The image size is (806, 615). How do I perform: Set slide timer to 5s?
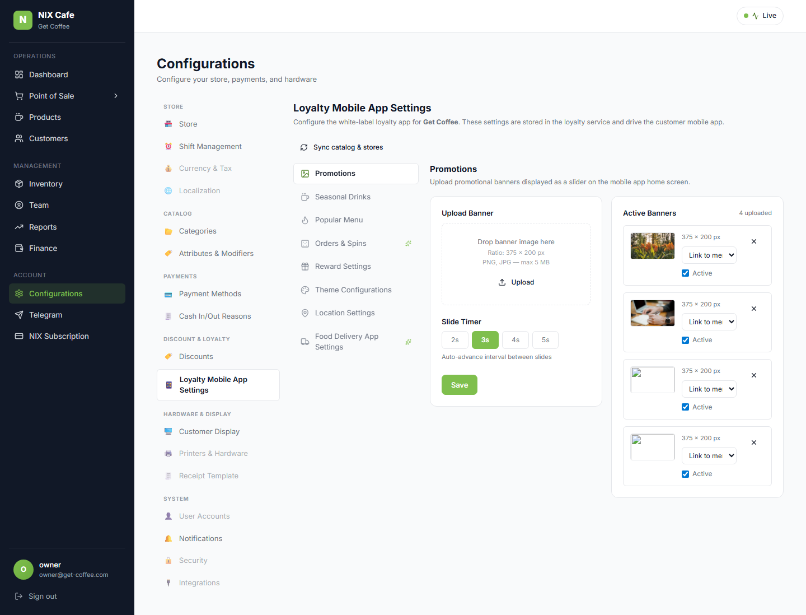pos(545,340)
